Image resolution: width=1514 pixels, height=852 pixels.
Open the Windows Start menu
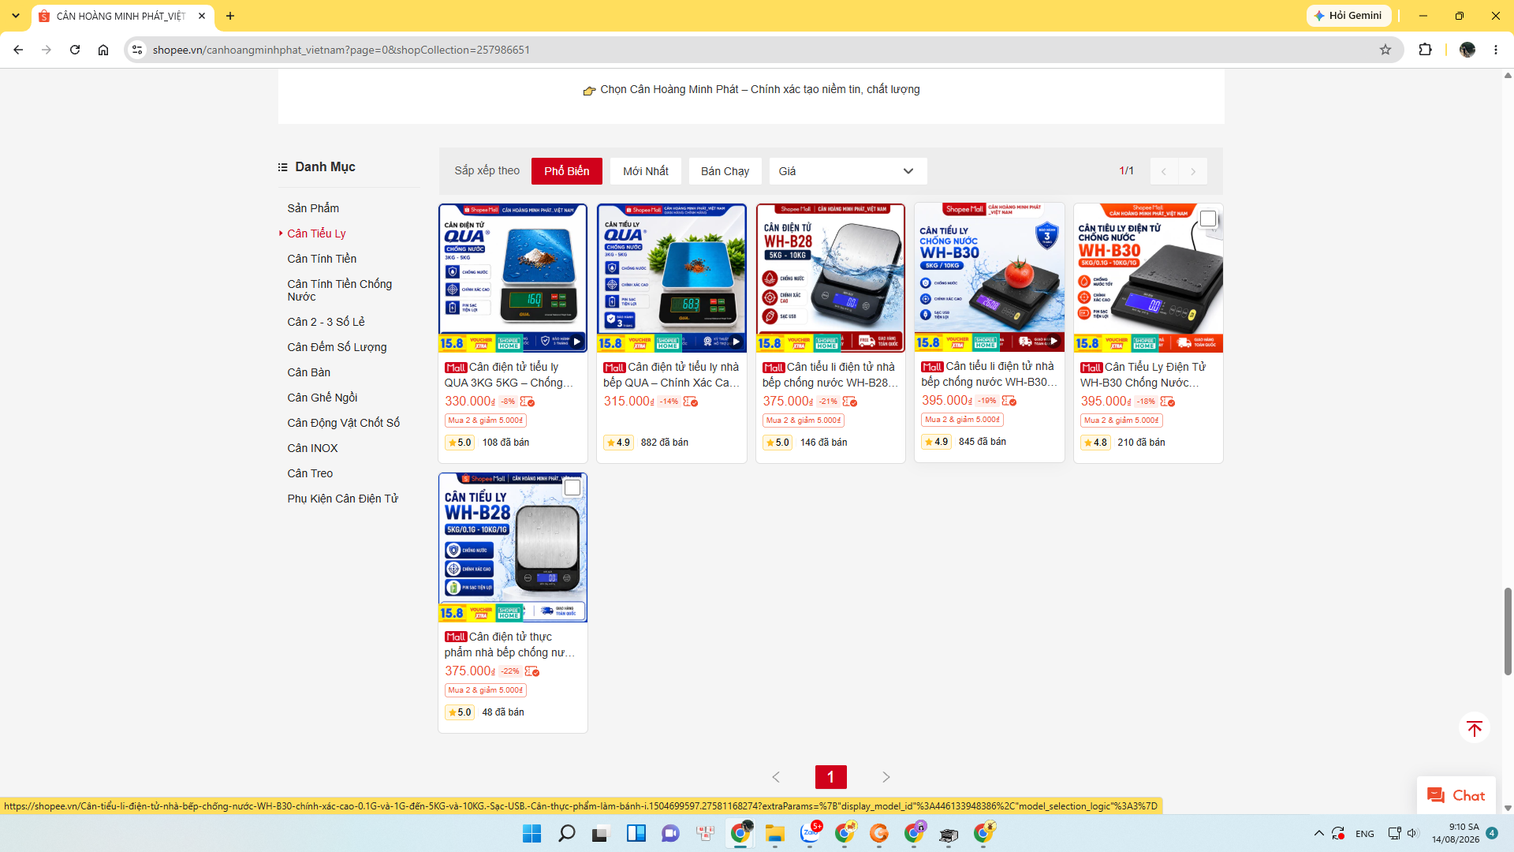click(532, 833)
